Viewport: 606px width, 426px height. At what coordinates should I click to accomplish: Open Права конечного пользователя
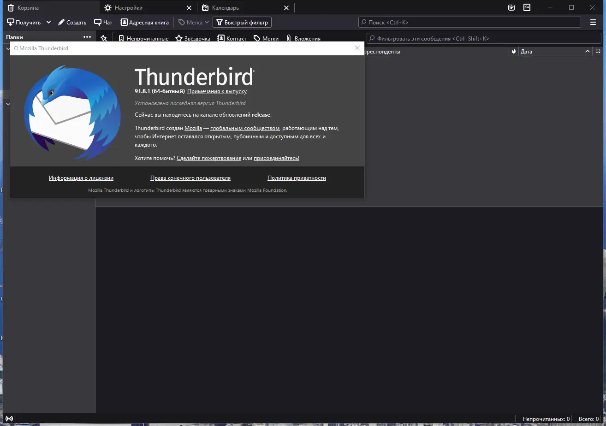[190, 178]
